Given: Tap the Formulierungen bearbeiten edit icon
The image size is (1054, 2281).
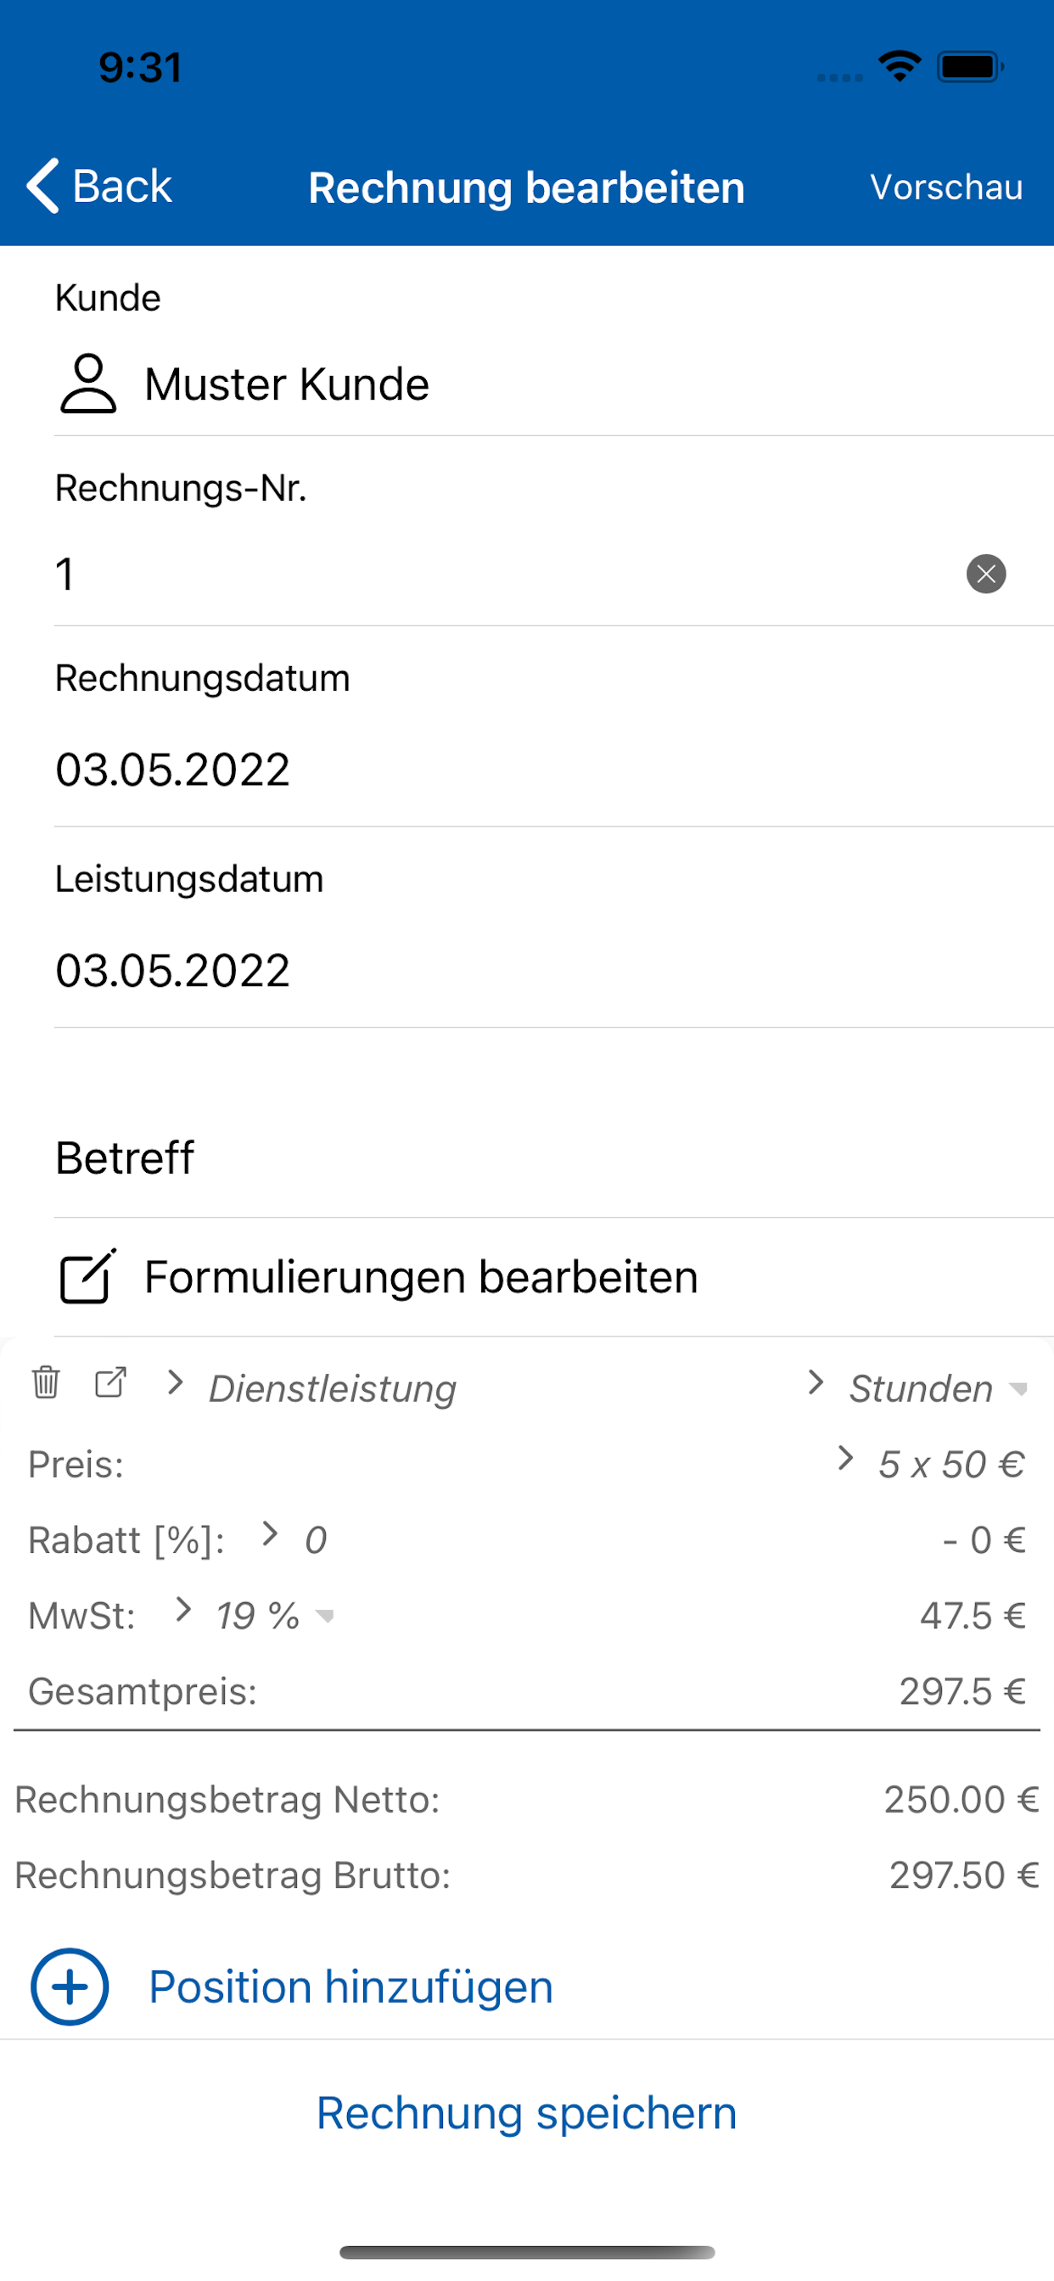Looking at the screenshot, I should coord(87,1277).
